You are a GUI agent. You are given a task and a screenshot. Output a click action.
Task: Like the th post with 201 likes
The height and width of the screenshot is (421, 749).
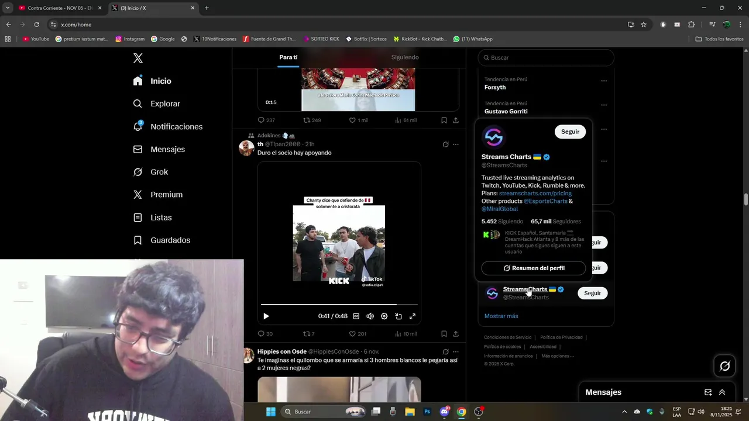point(358,334)
